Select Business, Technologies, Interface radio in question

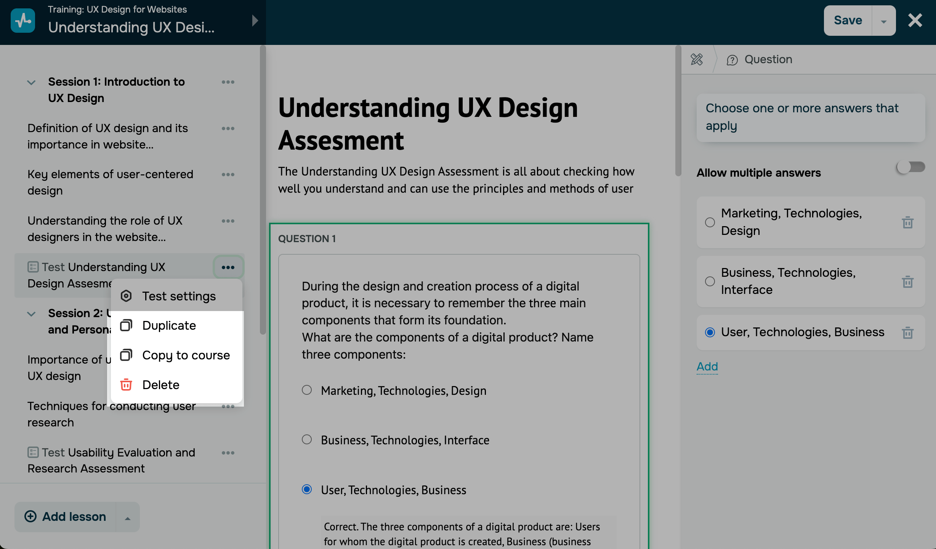pos(307,440)
